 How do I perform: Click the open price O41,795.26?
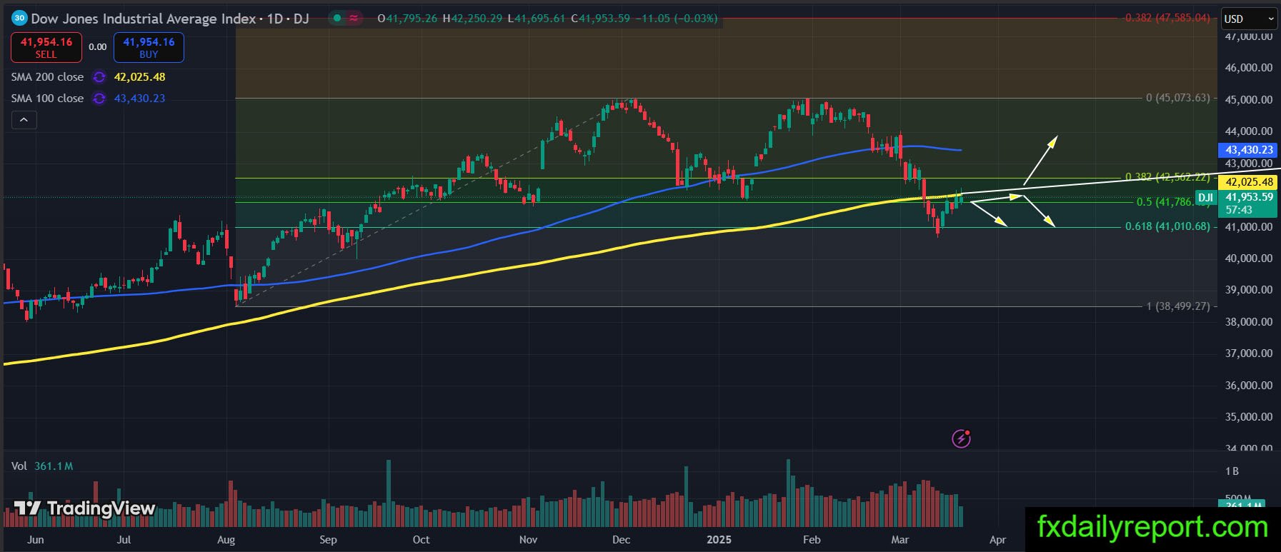(407, 19)
